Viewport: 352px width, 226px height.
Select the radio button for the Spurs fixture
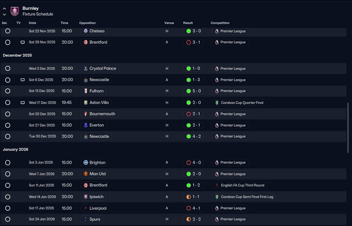tap(8, 219)
